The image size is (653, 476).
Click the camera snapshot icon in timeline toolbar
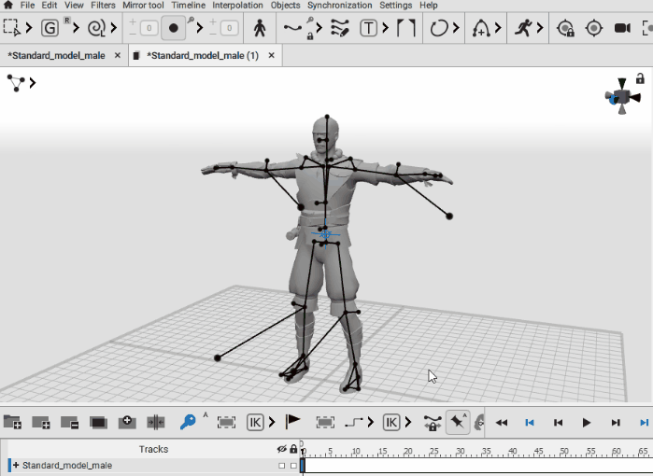pyautogui.click(x=127, y=422)
